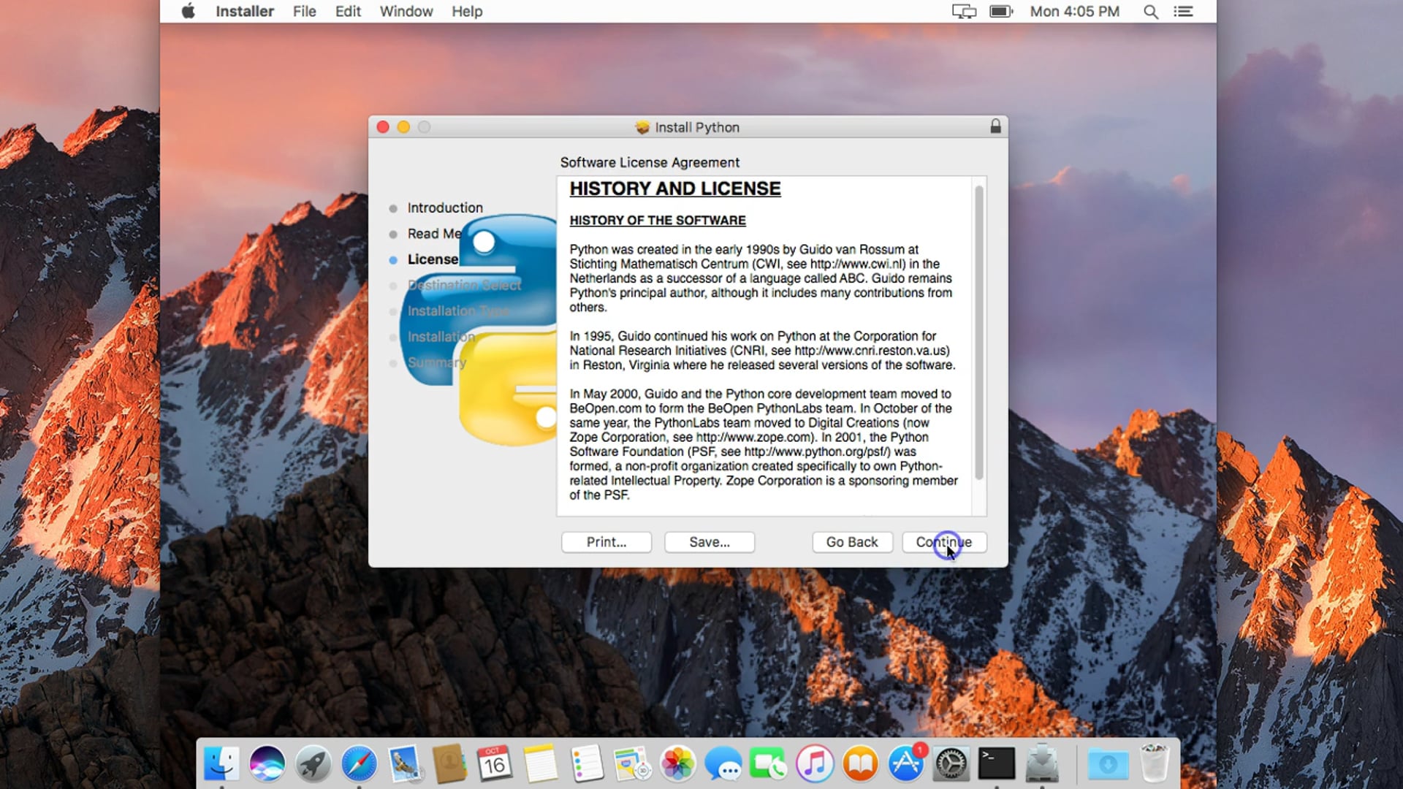Open iTunes from the Dock

pyautogui.click(x=815, y=763)
